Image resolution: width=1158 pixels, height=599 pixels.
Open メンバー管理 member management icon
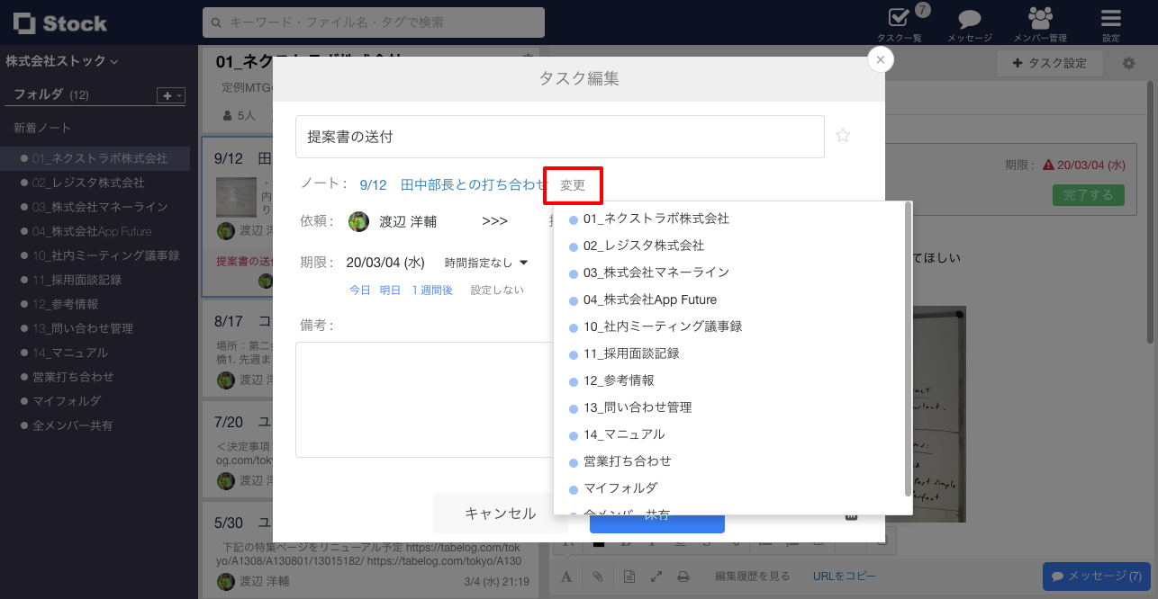point(1039,18)
